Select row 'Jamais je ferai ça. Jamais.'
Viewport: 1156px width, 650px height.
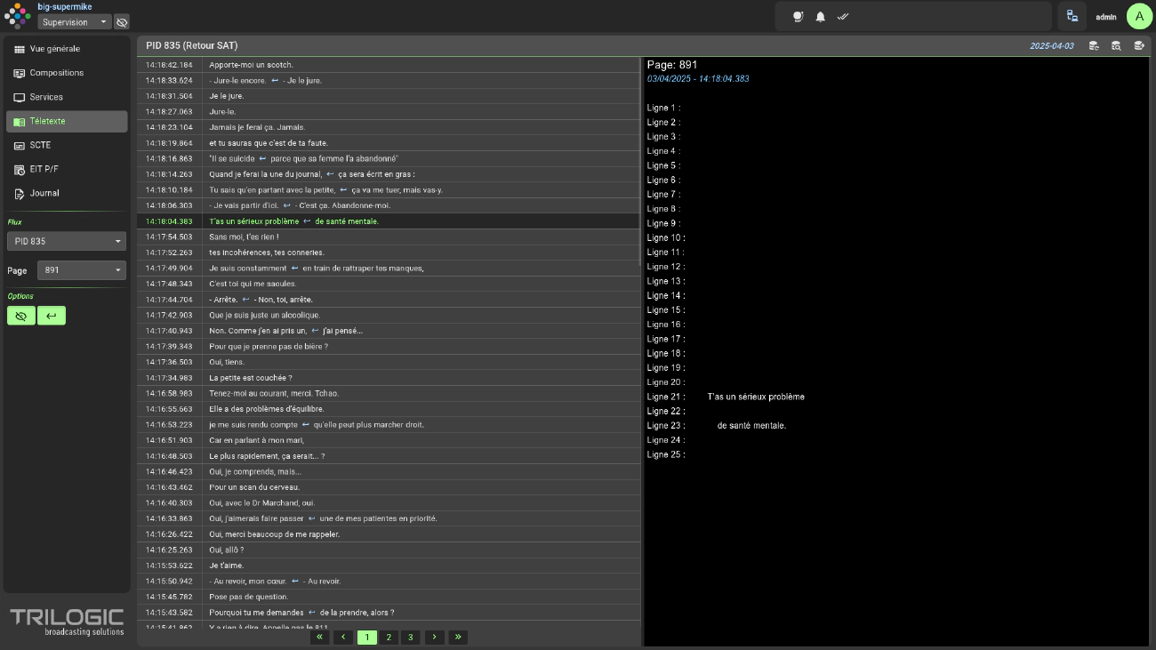pos(389,127)
